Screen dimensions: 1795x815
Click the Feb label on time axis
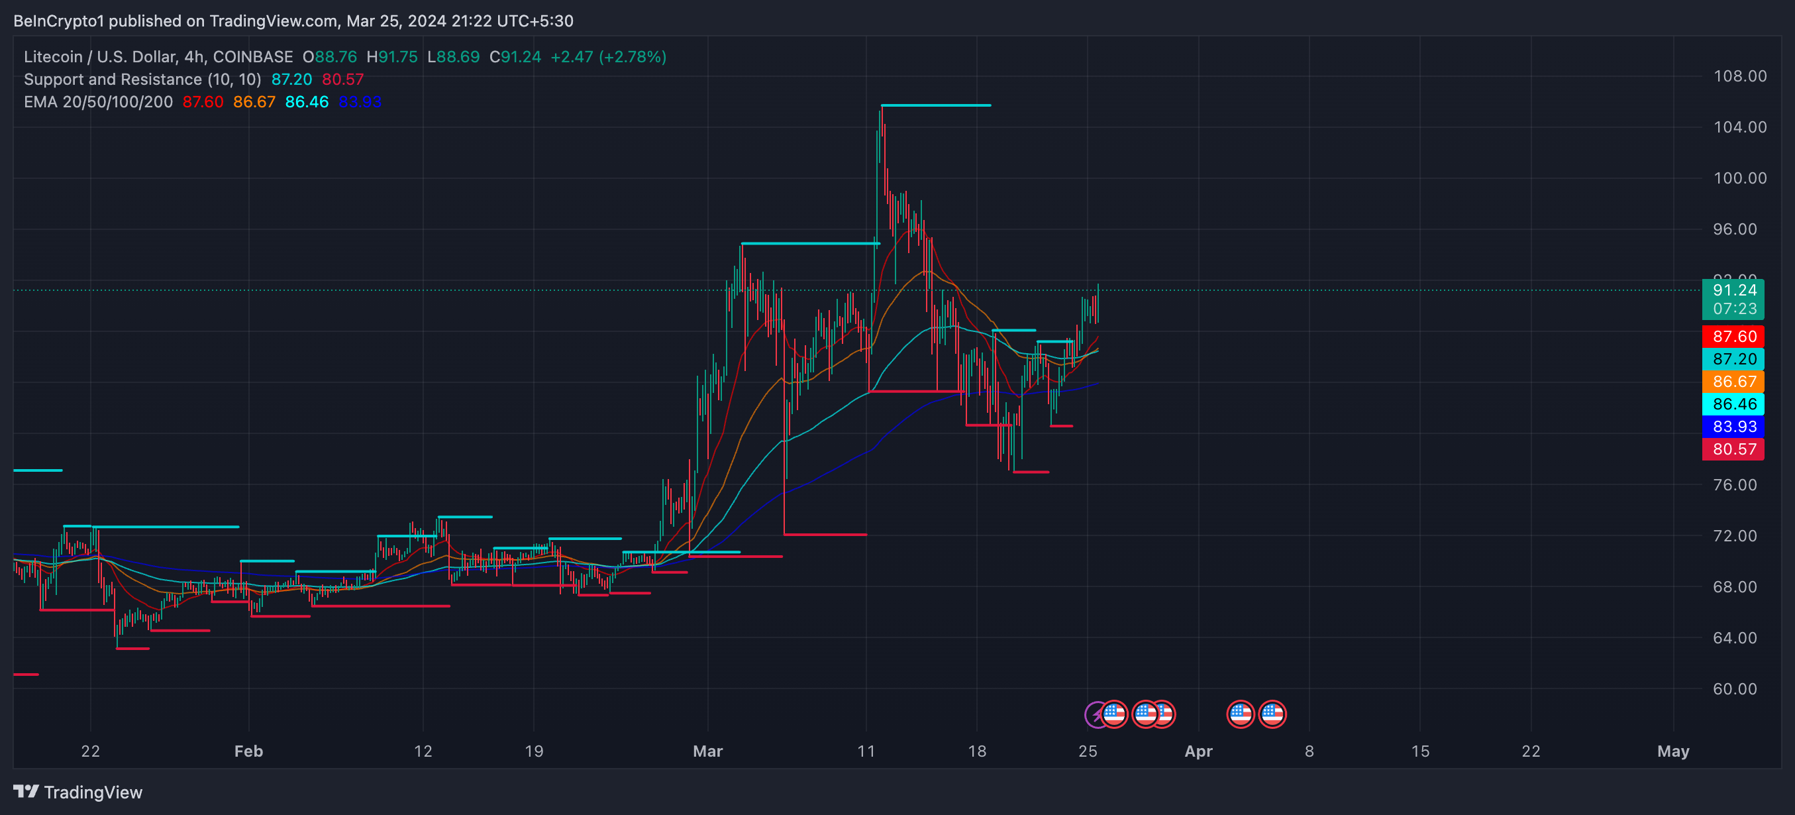[248, 751]
